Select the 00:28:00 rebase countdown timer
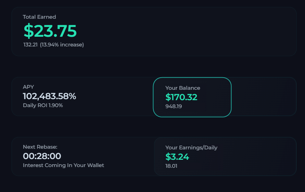Image resolution: width=305 pixels, height=192 pixels. [42, 156]
